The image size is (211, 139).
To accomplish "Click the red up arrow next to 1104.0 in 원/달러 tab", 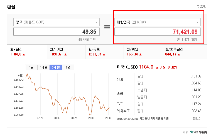I will pos(24,54).
